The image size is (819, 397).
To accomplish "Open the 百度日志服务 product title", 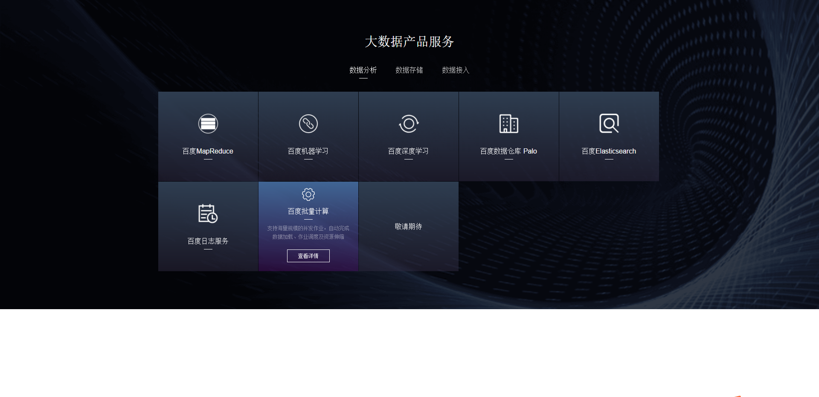I will (x=208, y=241).
